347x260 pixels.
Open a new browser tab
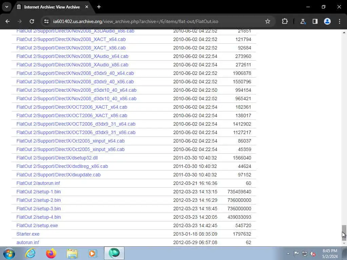click(x=99, y=7)
